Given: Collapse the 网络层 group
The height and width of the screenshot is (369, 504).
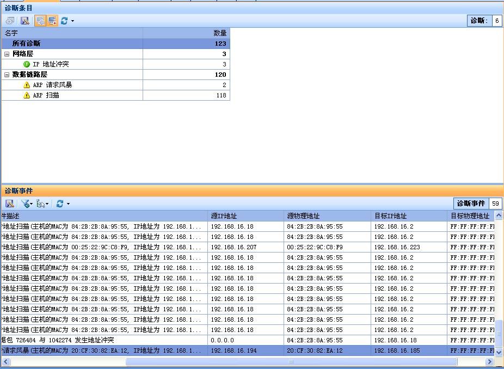Looking at the screenshot, I should coord(7,54).
